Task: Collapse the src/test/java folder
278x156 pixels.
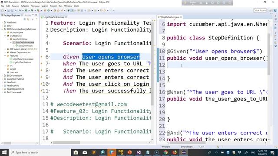Action: tap(5, 36)
